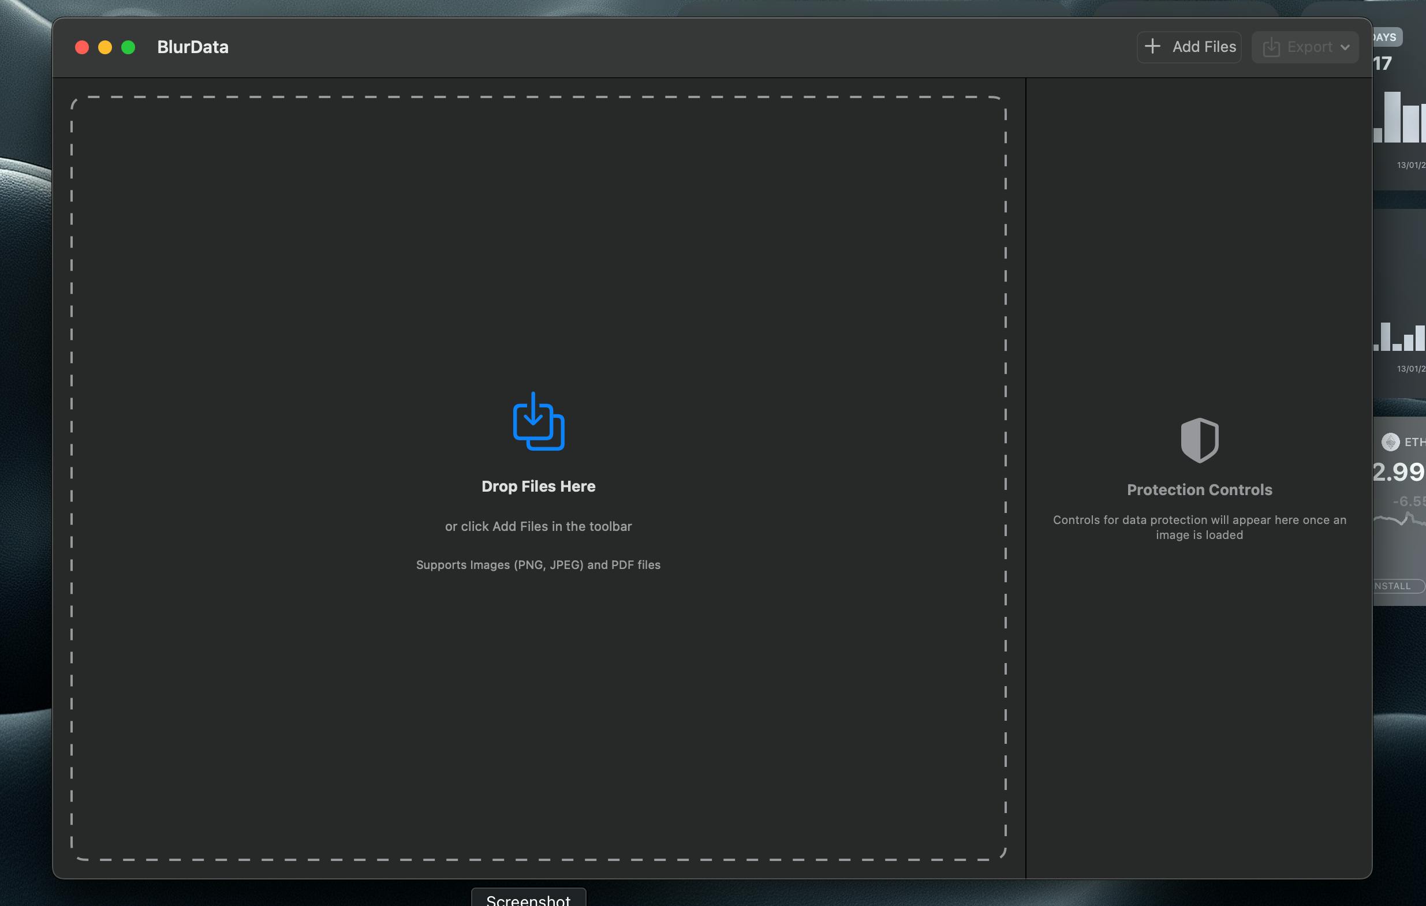Screen dimensions: 1426x906
Task: Click the plus icon beside Add Files
Action: (x=1152, y=46)
